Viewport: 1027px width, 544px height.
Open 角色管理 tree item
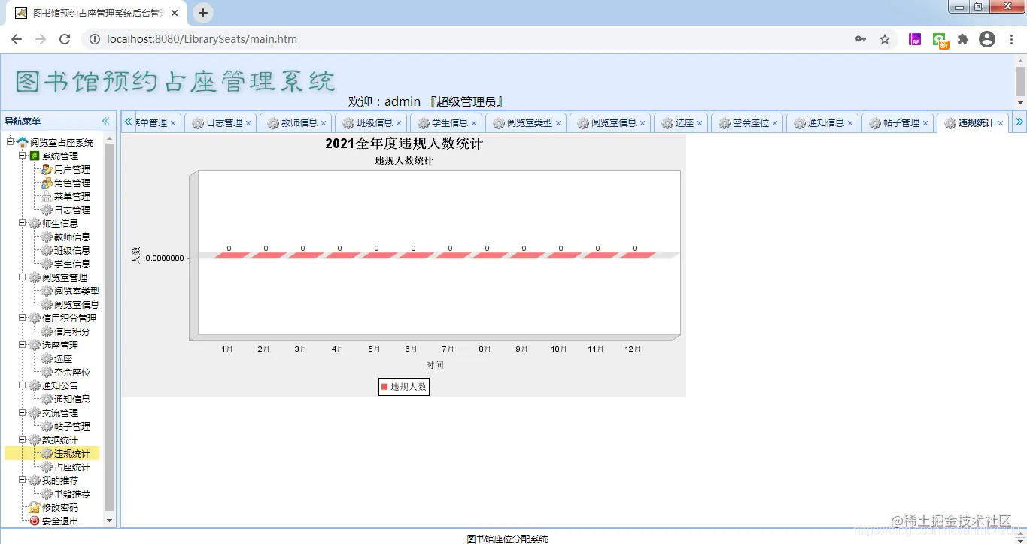(71, 183)
